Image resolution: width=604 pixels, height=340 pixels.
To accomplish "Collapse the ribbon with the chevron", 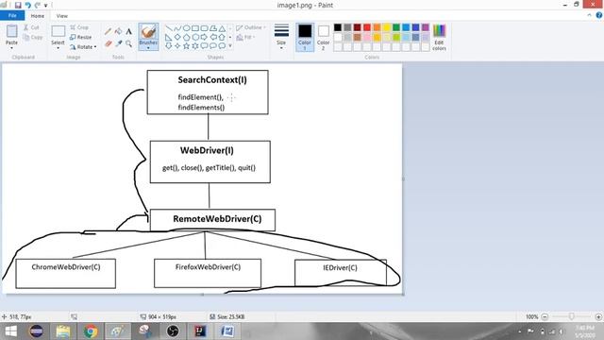I will point(589,15).
